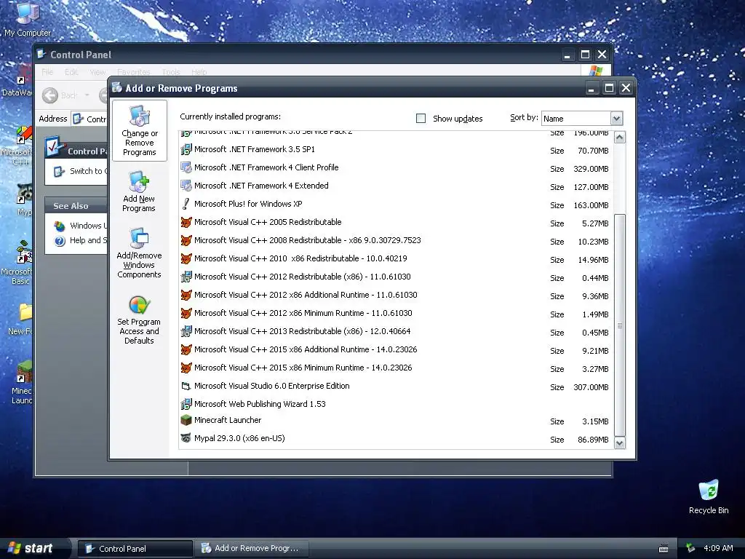Open File menu in Control Panel window
The image size is (745, 559).
pos(47,72)
